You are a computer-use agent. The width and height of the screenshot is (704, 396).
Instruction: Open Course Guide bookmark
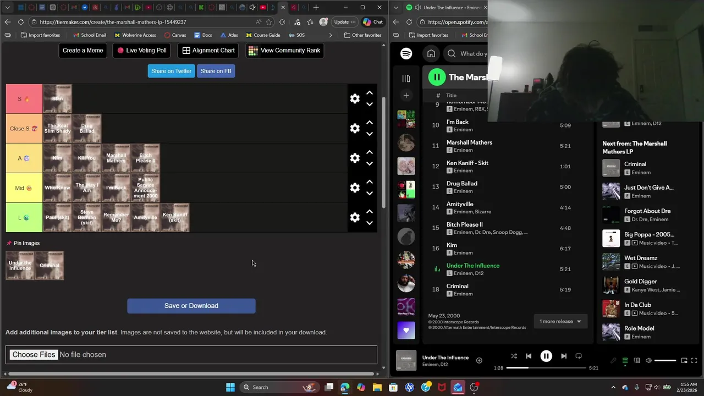click(263, 35)
